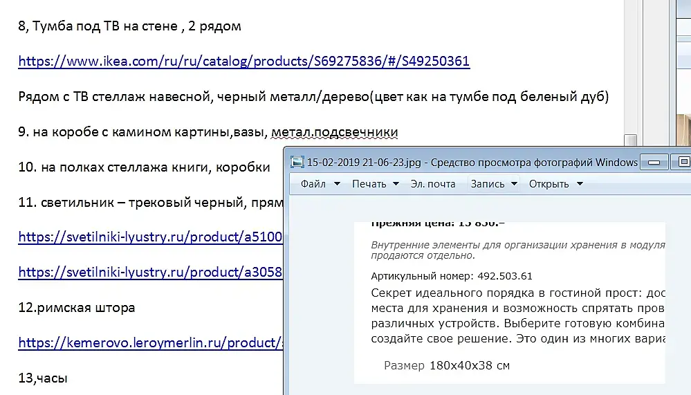Open the IKEA catalog product link
Viewport: 691px width, 395px height.
click(243, 61)
